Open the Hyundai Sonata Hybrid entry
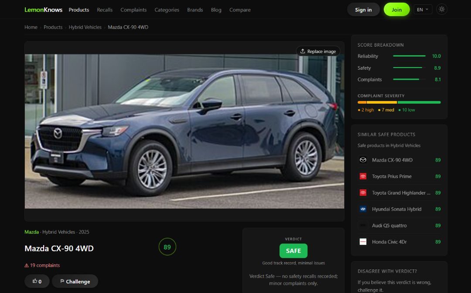The width and height of the screenshot is (471, 293). click(399, 209)
